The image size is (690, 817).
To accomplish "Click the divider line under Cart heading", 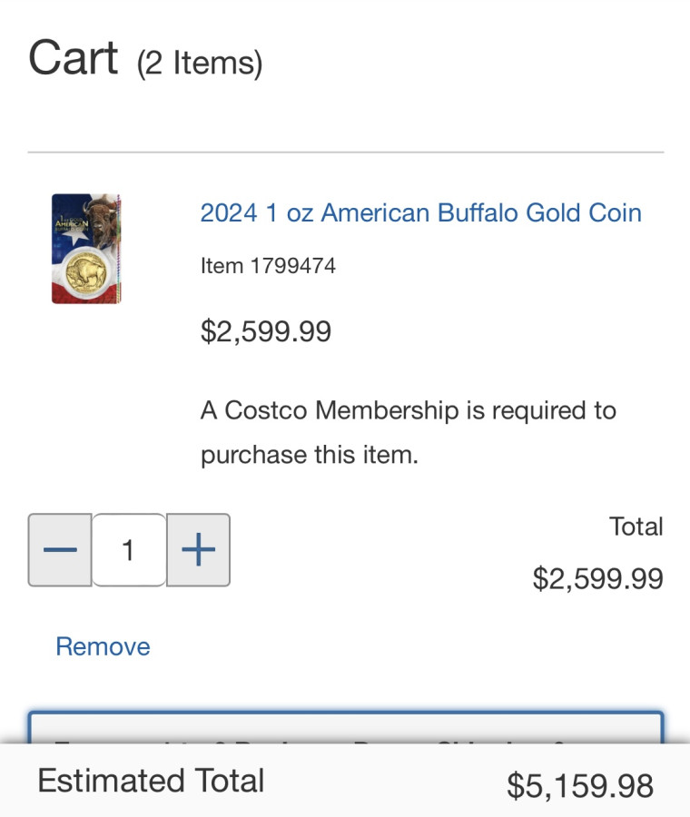I will coord(345,152).
